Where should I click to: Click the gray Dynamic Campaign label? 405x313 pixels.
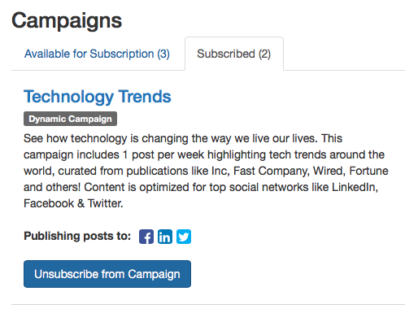(x=71, y=119)
